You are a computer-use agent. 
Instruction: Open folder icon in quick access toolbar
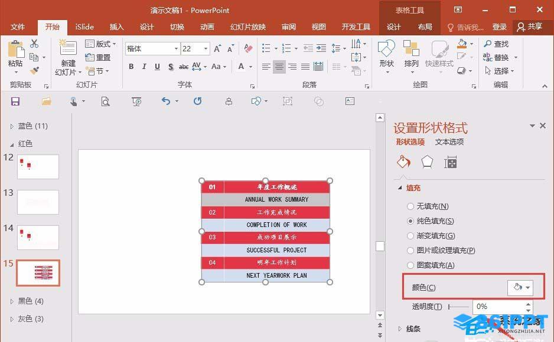[x=46, y=101]
